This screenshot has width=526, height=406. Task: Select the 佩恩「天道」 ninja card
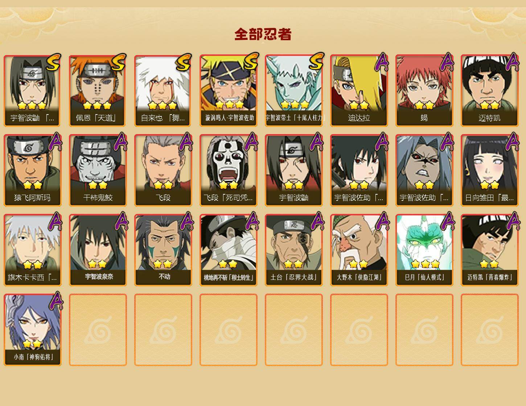pyautogui.click(x=98, y=91)
